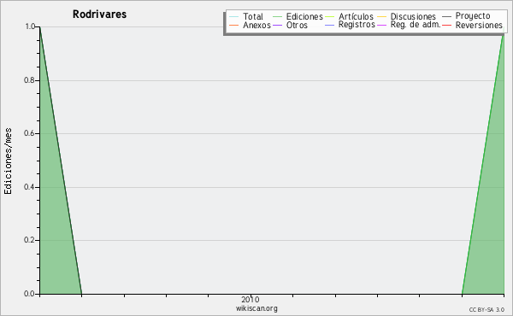Viewport: 513px width, 316px height.
Task: Select the Discusiones legend entry
Action: click(407, 16)
